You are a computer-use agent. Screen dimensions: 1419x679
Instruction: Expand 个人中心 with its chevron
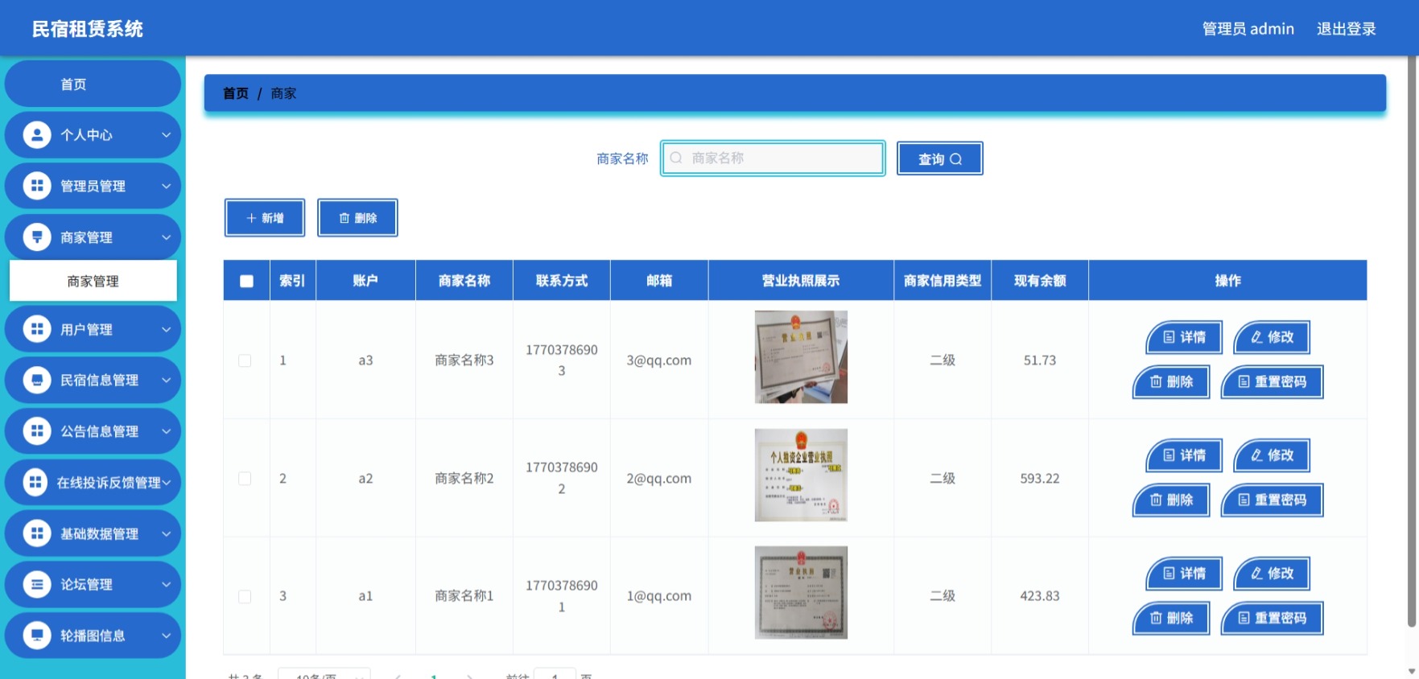pyautogui.click(x=166, y=134)
